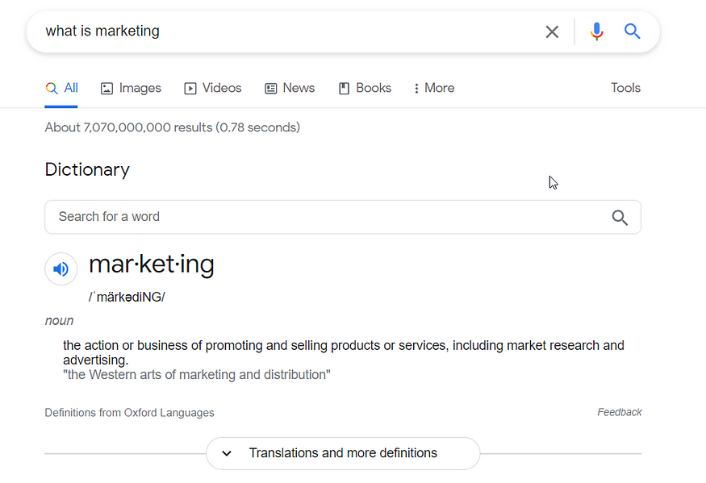Click the Videos tab play icon
706x483 pixels.
pos(190,89)
